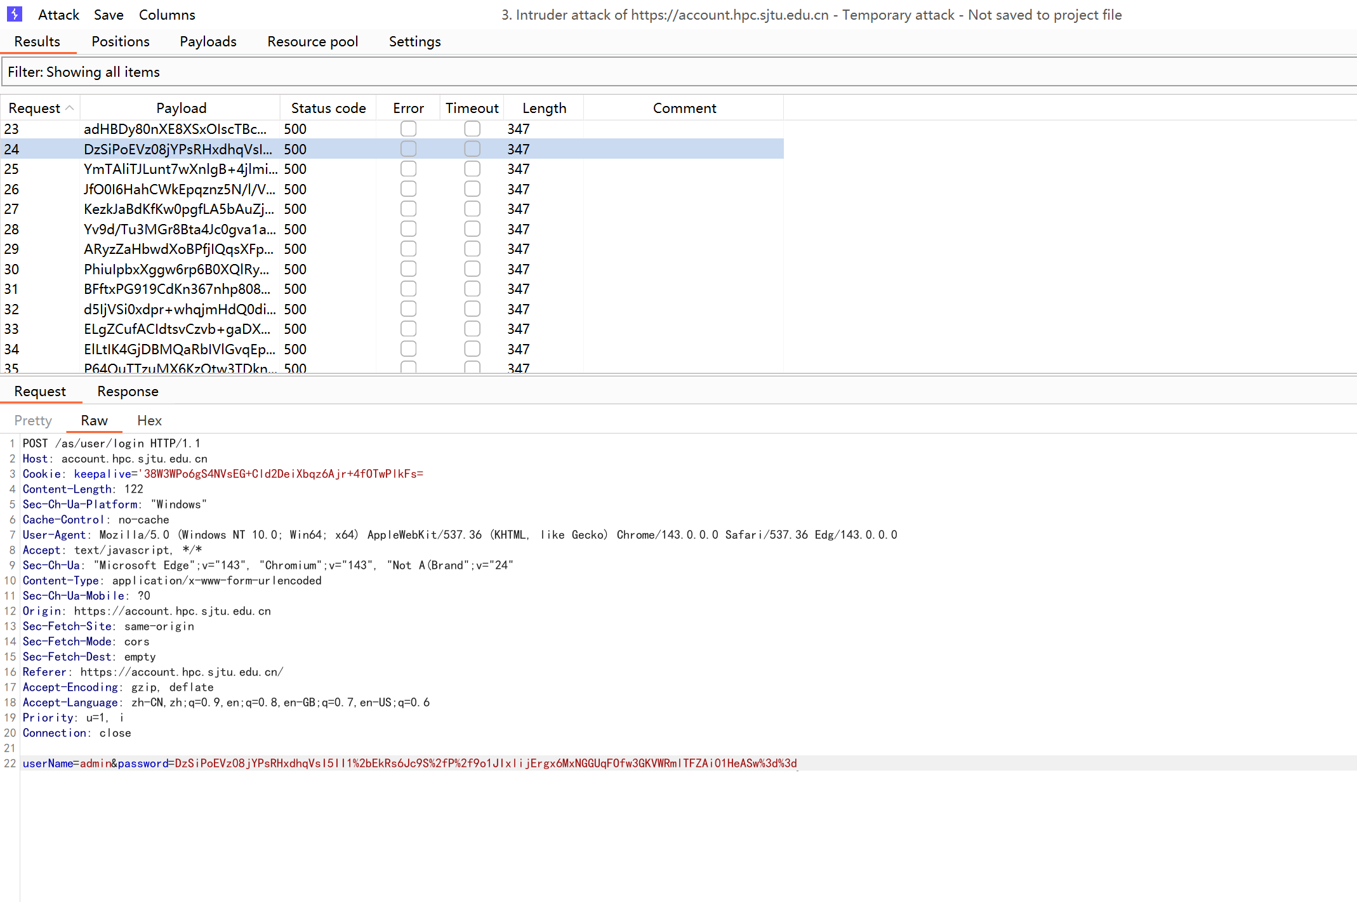Image resolution: width=1357 pixels, height=902 pixels.
Task: Open the Resource pool tab
Action: pos(312,41)
